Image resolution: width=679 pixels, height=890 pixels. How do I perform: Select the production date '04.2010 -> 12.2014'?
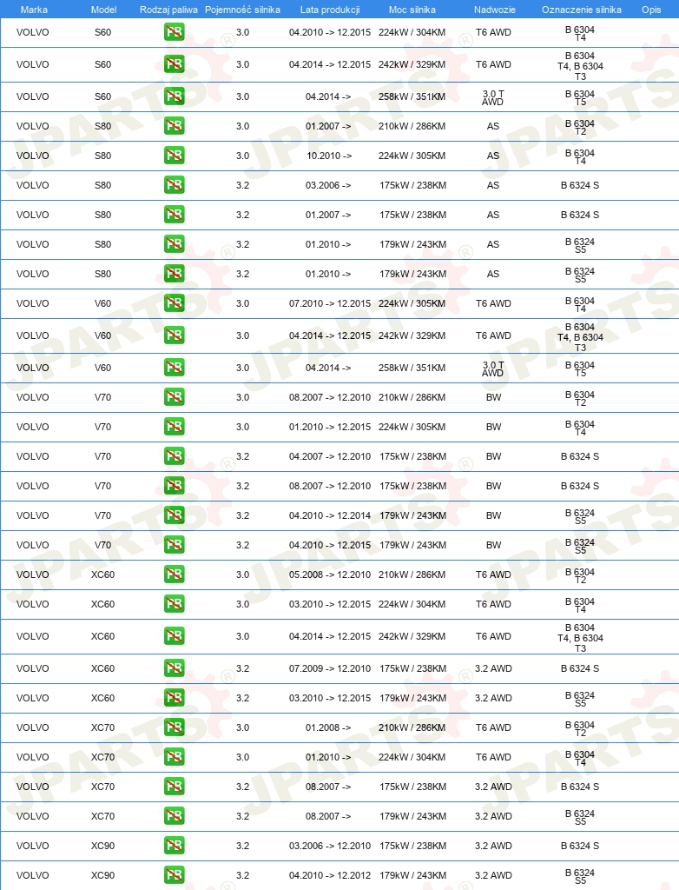point(330,515)
